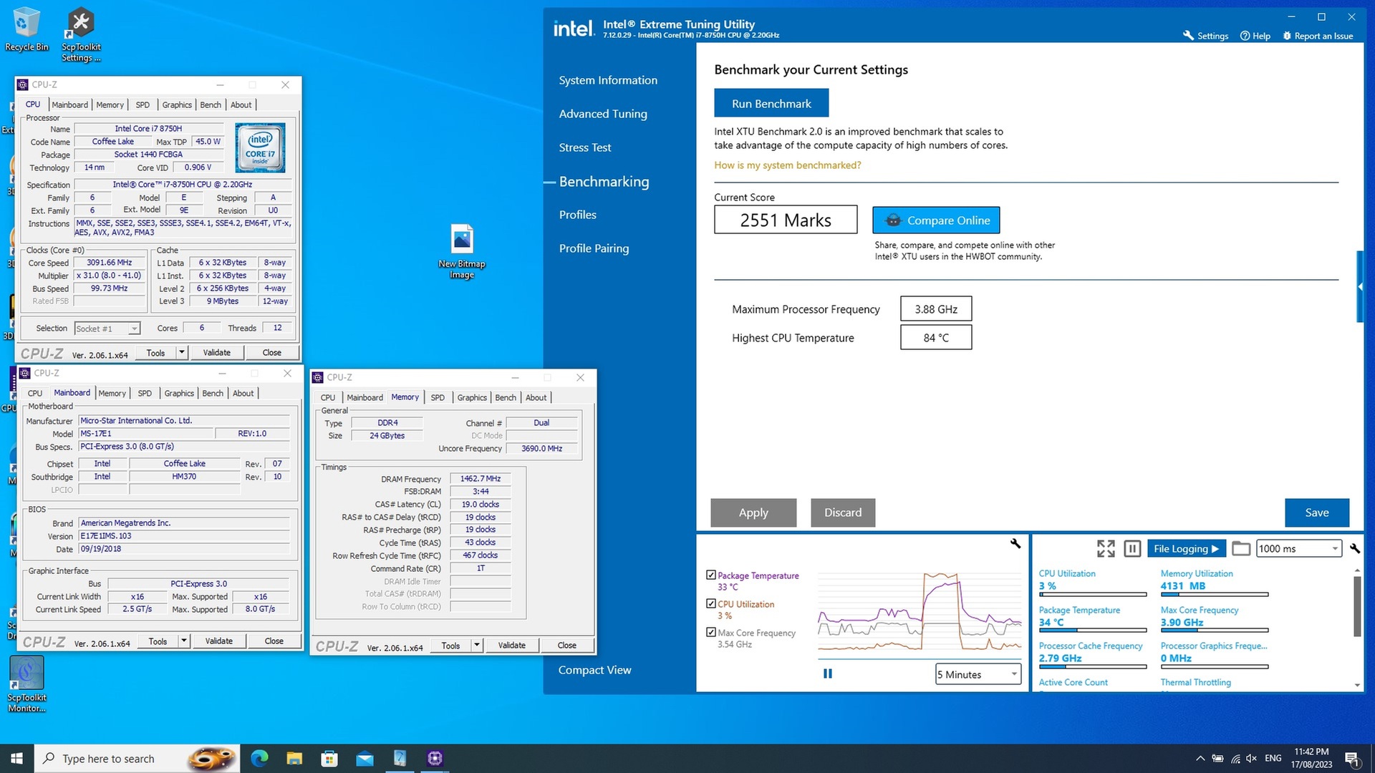This screenshot has height=773, width=1375.
Task: Switch to CPU-Z taskbar icon
Action: 435,758
